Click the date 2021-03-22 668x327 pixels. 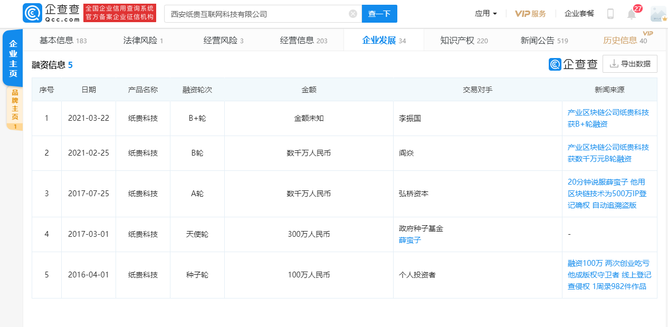point(89,118)
